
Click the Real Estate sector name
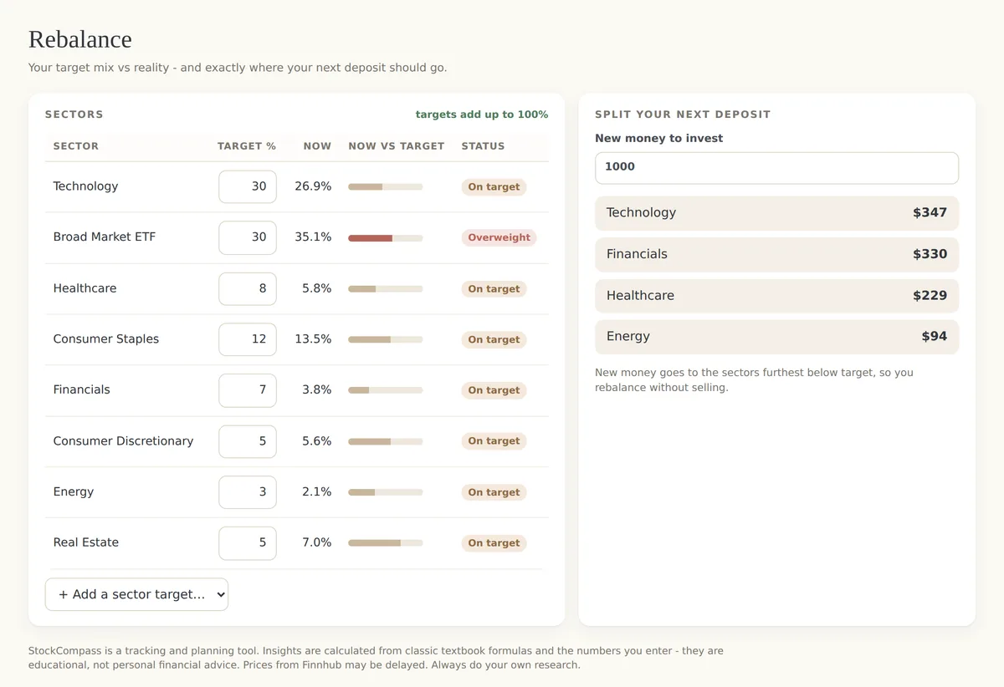[86, 543]
